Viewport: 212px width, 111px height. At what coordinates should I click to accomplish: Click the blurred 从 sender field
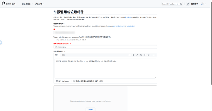pyautogui.click(x=64, y=32)
